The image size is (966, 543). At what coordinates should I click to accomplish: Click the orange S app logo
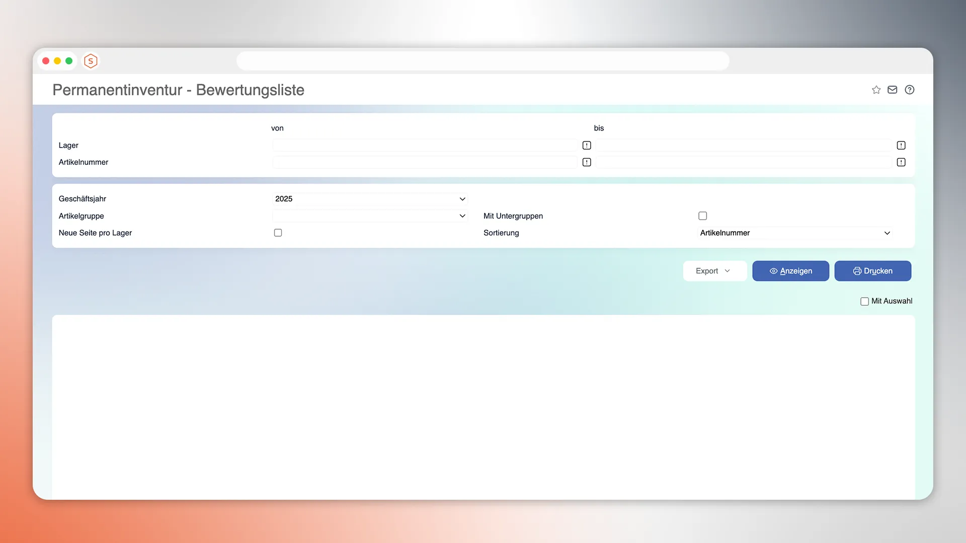click(91, 61)
